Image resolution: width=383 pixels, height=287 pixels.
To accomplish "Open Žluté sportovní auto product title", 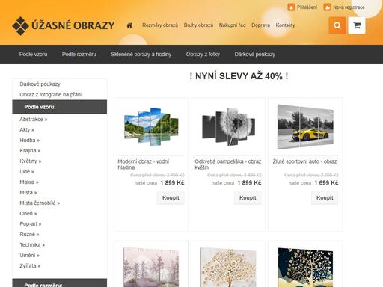I will pyautogui.click(x=304, y=161).
